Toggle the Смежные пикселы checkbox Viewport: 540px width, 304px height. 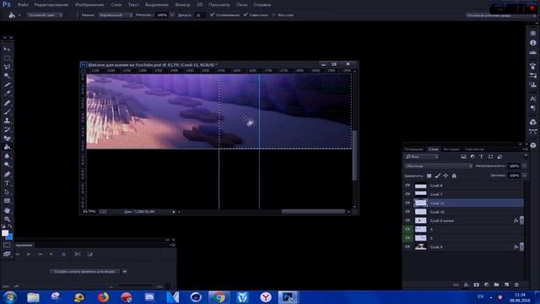click(246, 15)
